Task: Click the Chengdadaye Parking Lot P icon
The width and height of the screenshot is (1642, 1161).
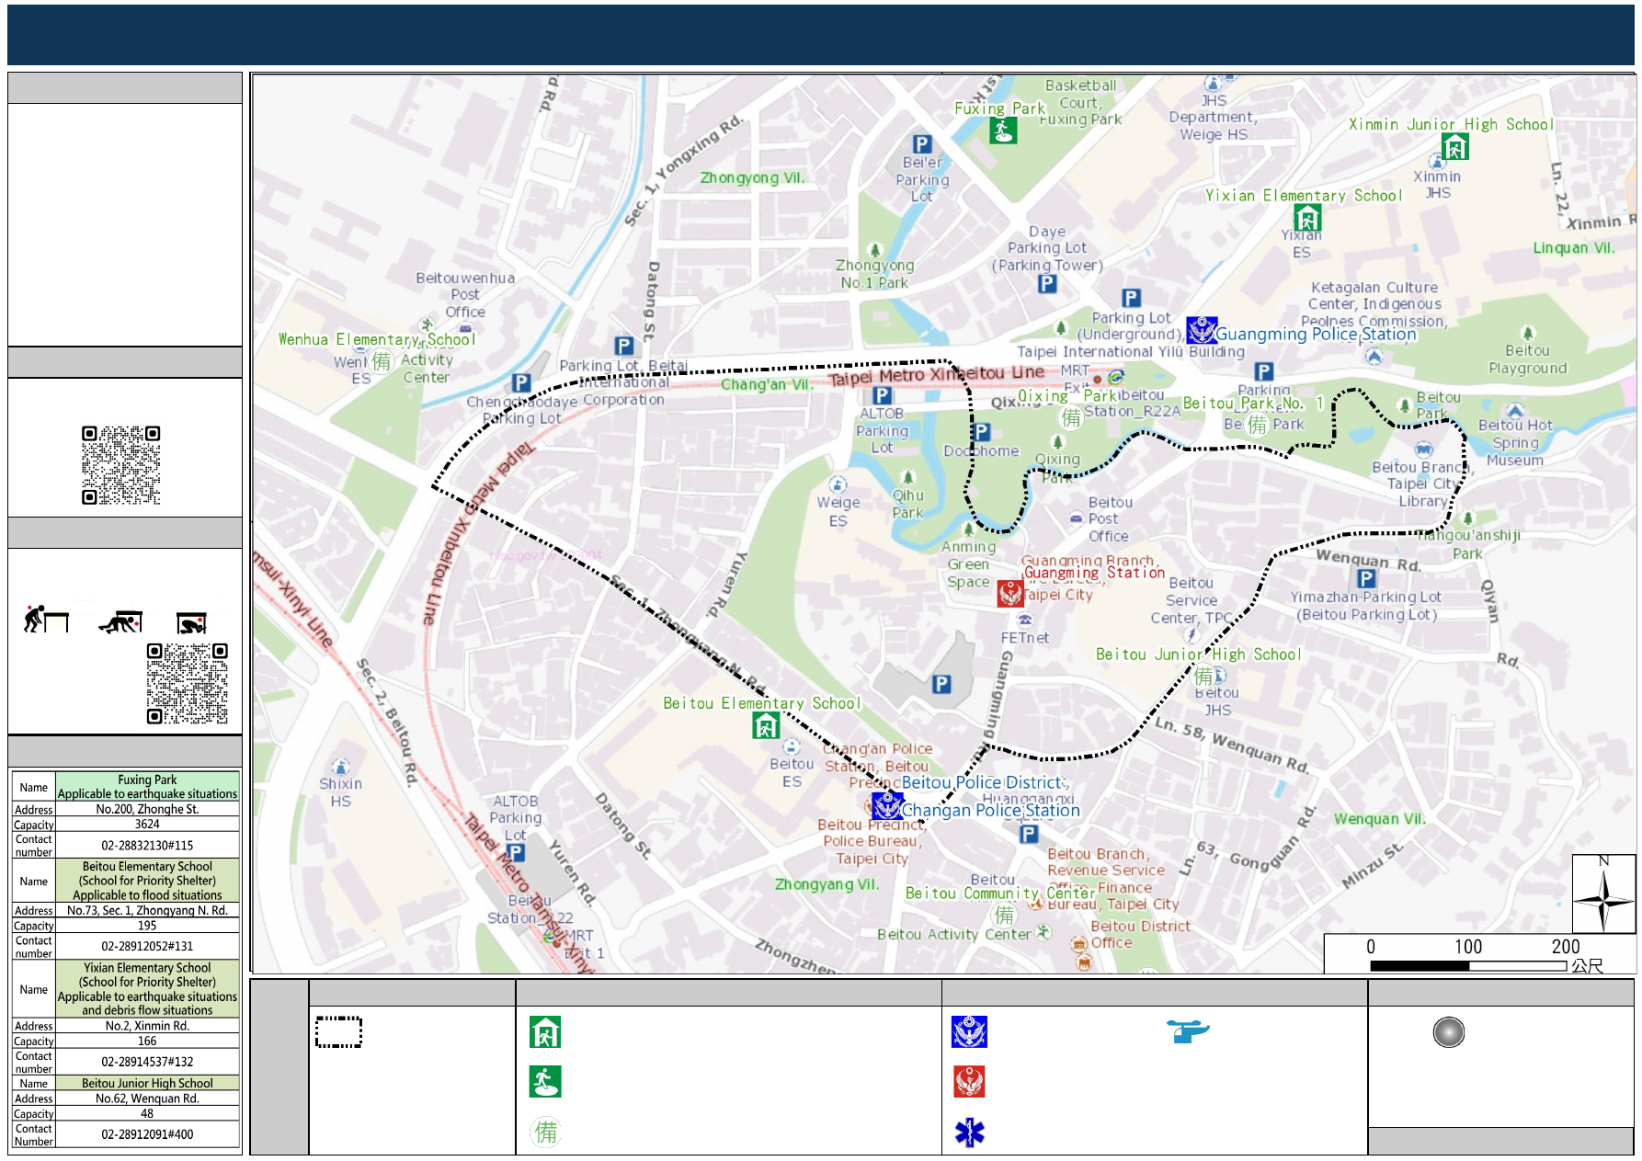Action: pos(521,382)
